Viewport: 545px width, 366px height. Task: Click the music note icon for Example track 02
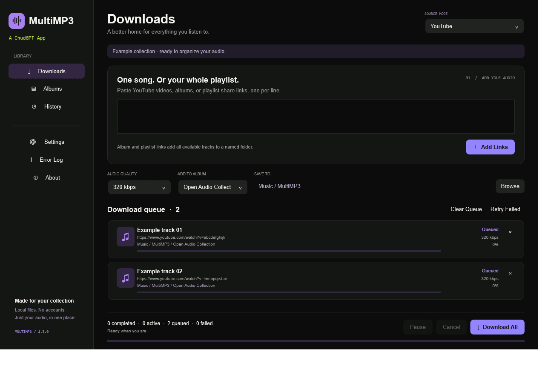tap(126, 278)
